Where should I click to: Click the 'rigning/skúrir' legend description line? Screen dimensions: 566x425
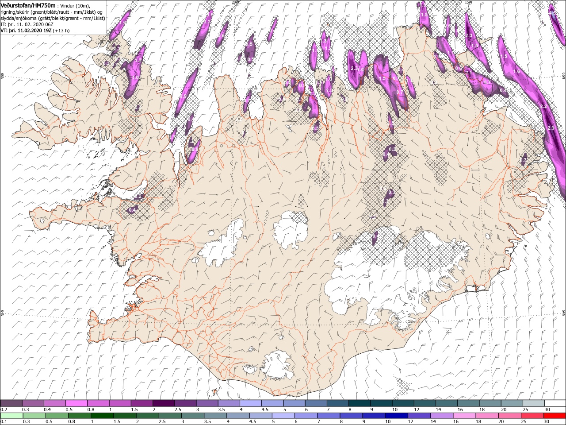(x=52, y=12)
